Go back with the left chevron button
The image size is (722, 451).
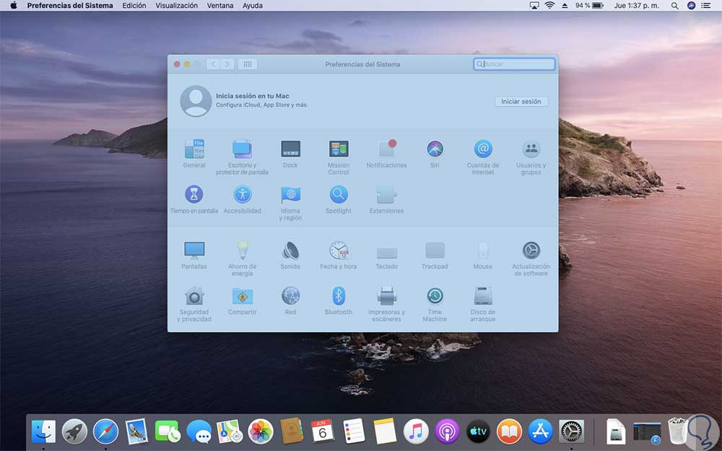213,64
